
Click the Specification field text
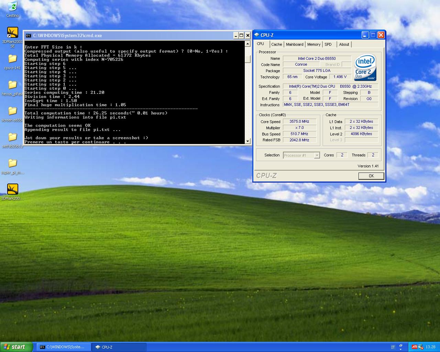(330, 86)
